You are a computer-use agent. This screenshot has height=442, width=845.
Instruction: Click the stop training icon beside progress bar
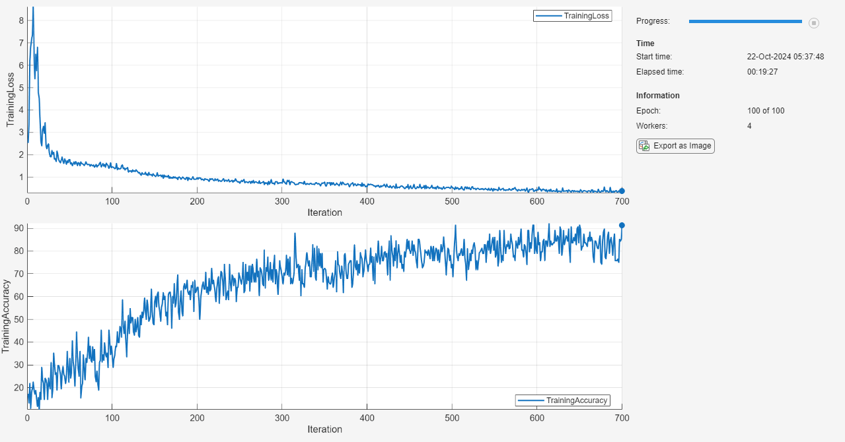tap(814, 23)
